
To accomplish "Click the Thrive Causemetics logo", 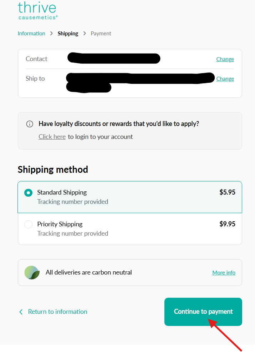I will 37,10.
